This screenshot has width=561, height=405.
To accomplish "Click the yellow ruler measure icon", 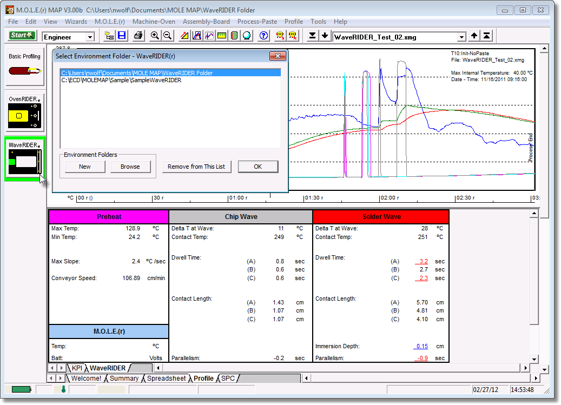I will coord(222,36).
